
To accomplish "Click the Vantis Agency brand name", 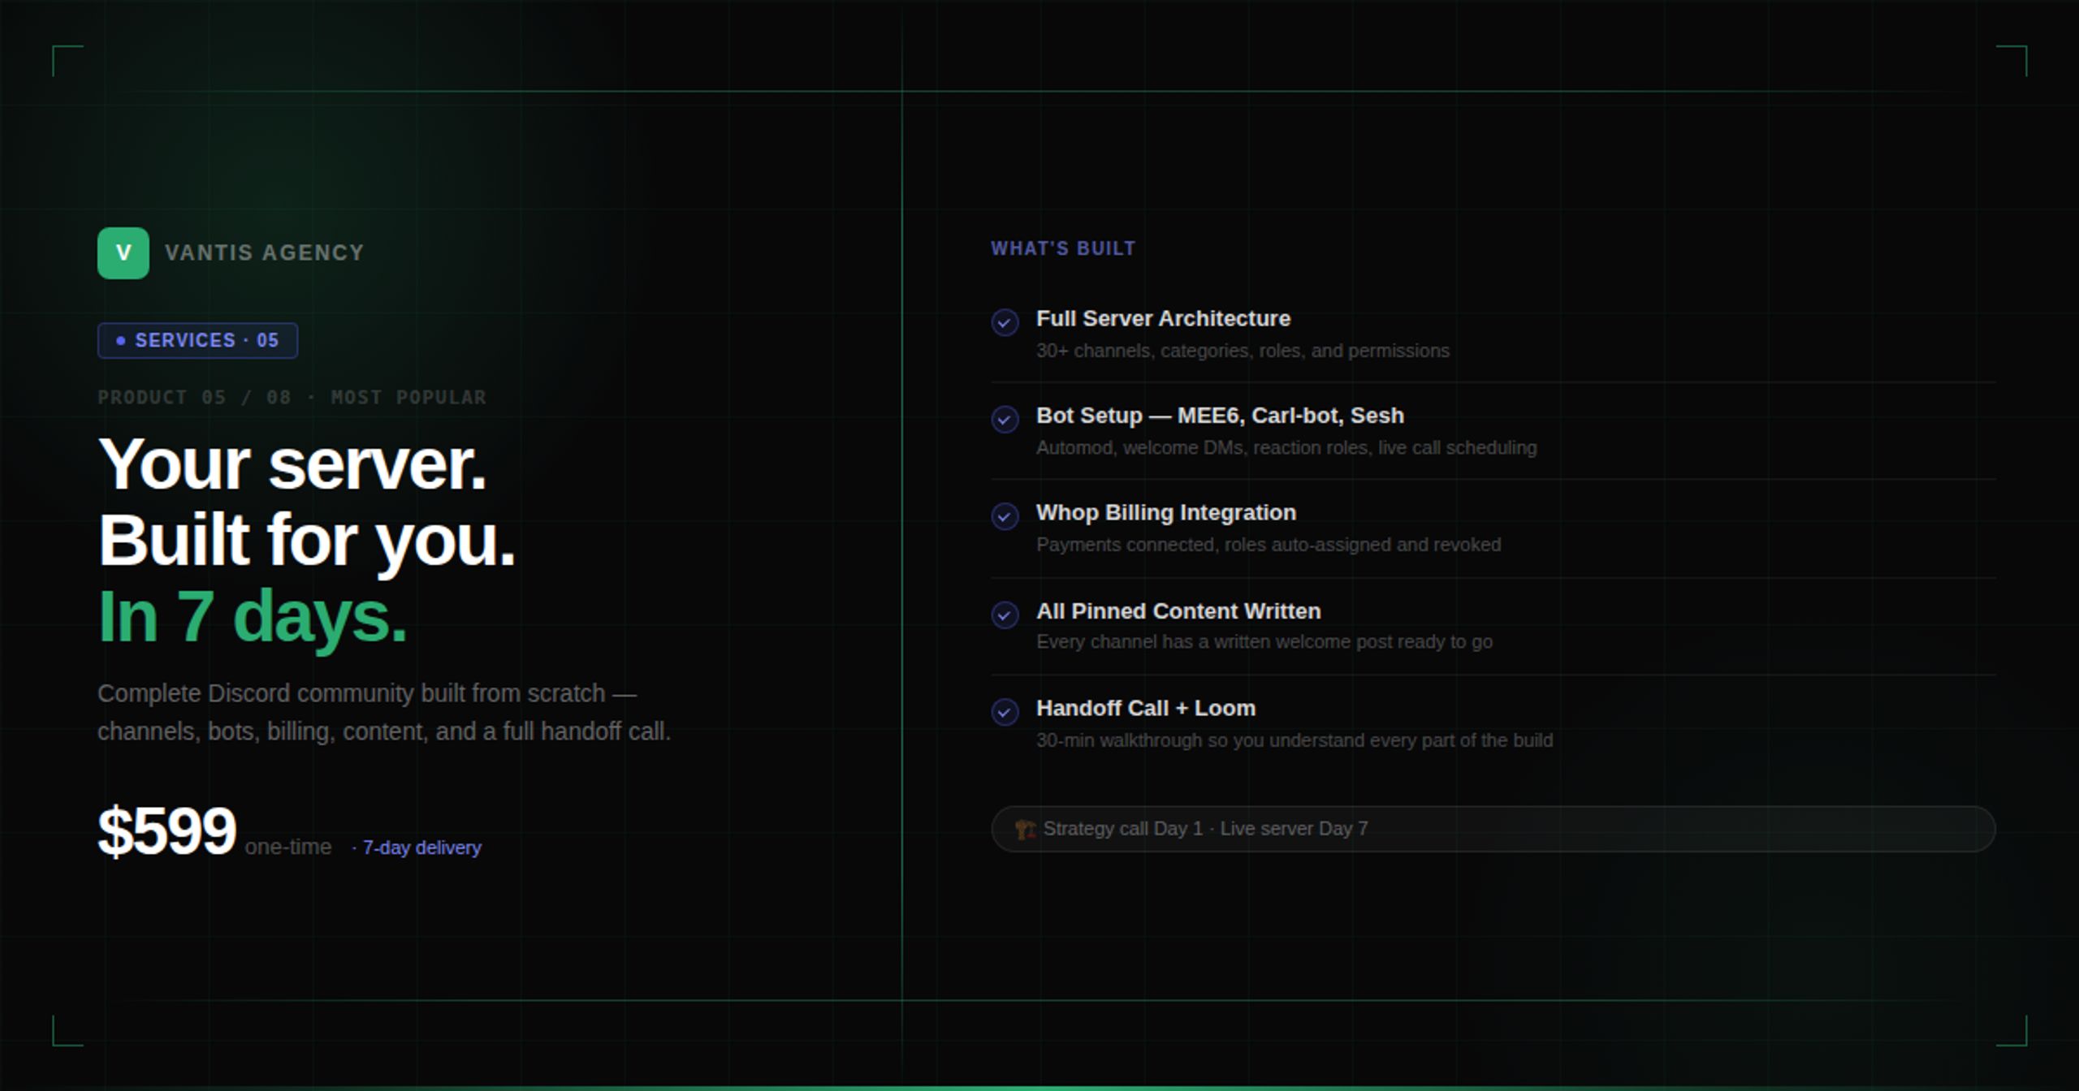I will [265, 253].
